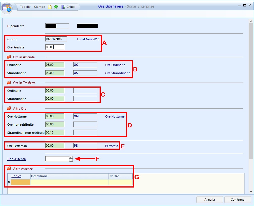Click the Sonar application clock icon
254x206 pixels.
(7, 8)
